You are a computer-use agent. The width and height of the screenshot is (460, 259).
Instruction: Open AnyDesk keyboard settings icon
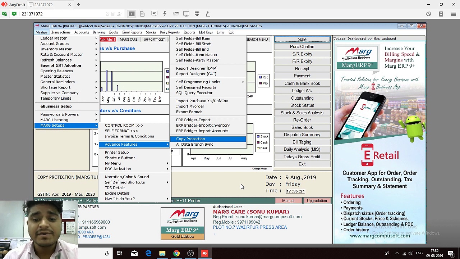click(176, 14)
